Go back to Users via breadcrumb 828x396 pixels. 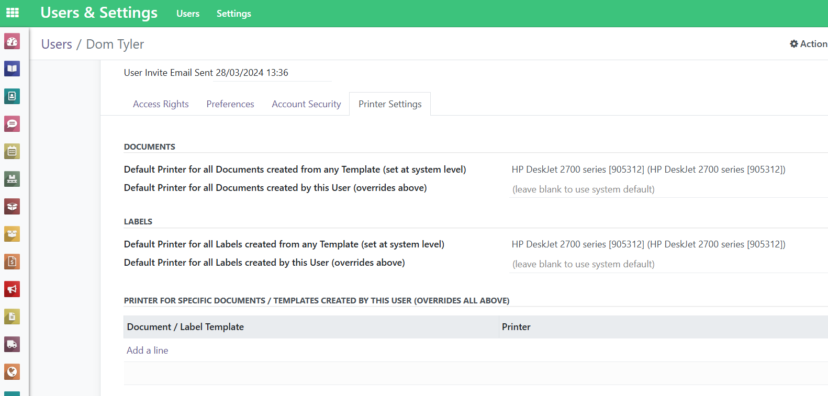click(57, 44)
